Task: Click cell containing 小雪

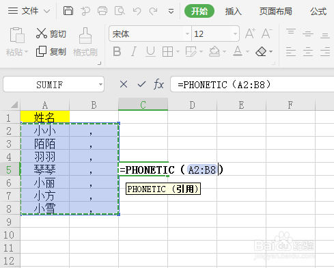Action: point(45,208)
